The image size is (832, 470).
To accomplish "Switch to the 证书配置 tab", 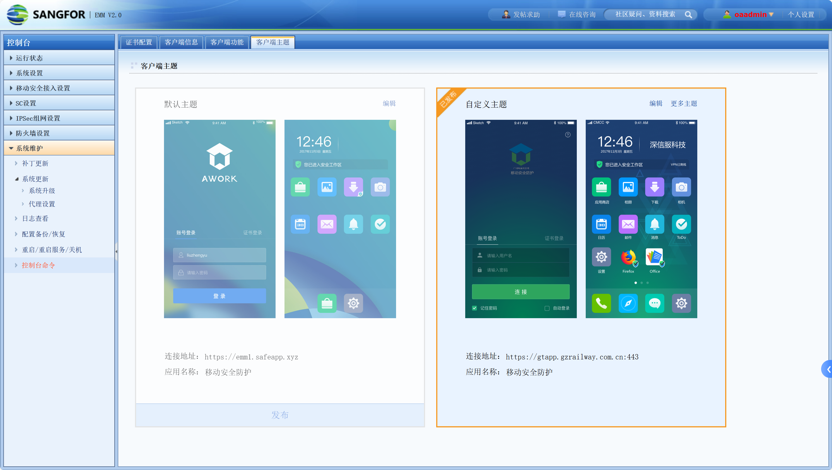I will coord(139,42).
